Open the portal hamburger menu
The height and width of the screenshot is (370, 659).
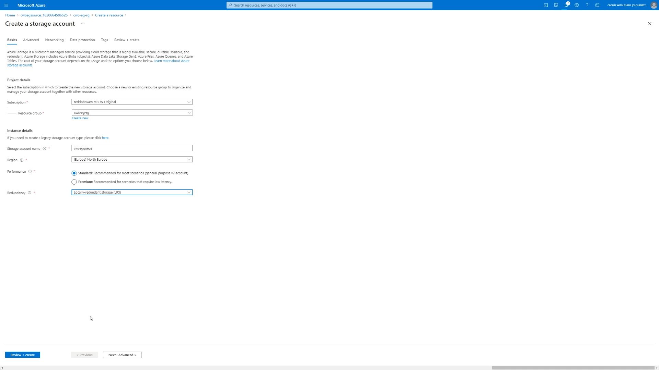(6, 5)
